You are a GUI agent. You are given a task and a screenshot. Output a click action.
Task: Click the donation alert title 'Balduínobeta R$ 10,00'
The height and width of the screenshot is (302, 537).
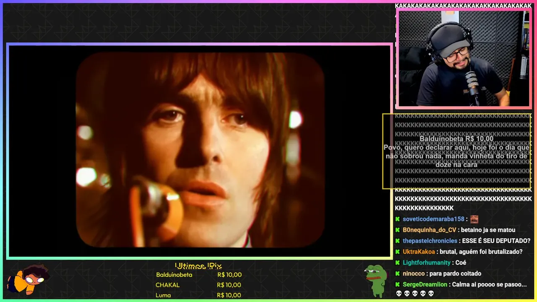(456, 138)
